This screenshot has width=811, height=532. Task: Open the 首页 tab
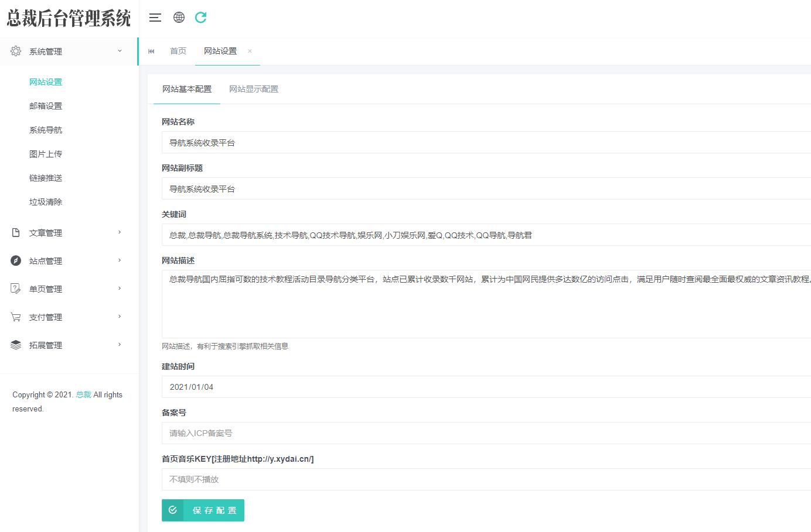pyautogui.click(x=178, y=52)
